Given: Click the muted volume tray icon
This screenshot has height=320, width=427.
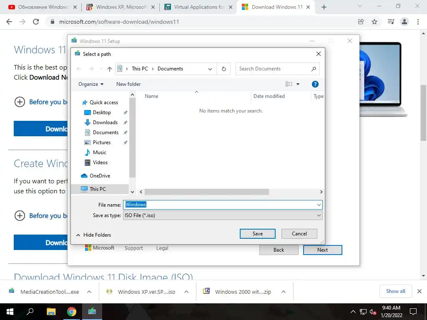Looking at the screenshot, I should (x=373, y=312).
